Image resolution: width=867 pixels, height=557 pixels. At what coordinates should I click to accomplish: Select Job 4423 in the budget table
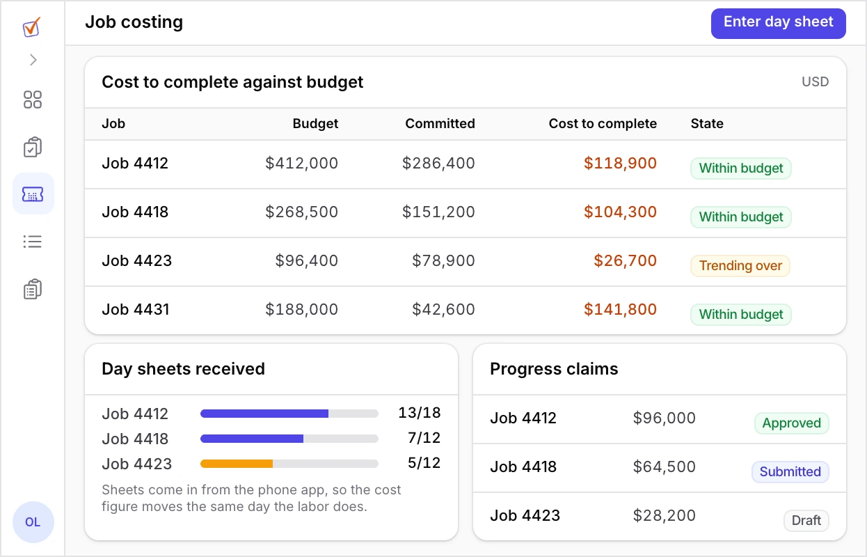pos(136,261)
